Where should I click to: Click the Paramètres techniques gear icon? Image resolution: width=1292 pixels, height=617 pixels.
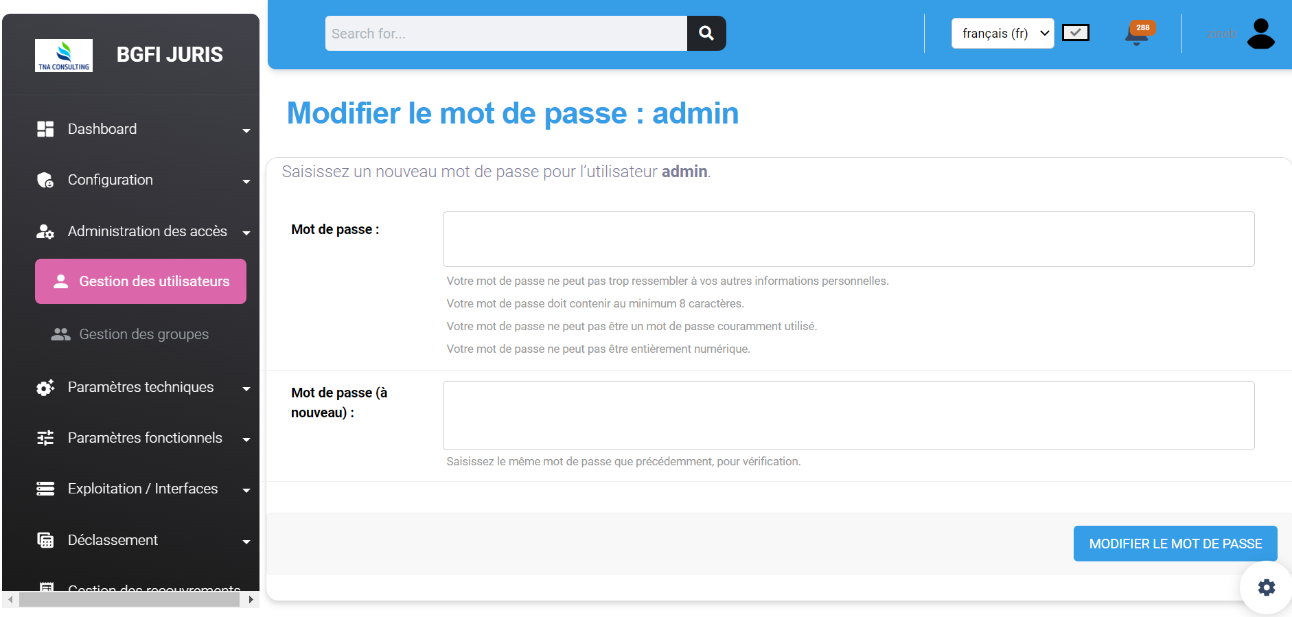45,388
